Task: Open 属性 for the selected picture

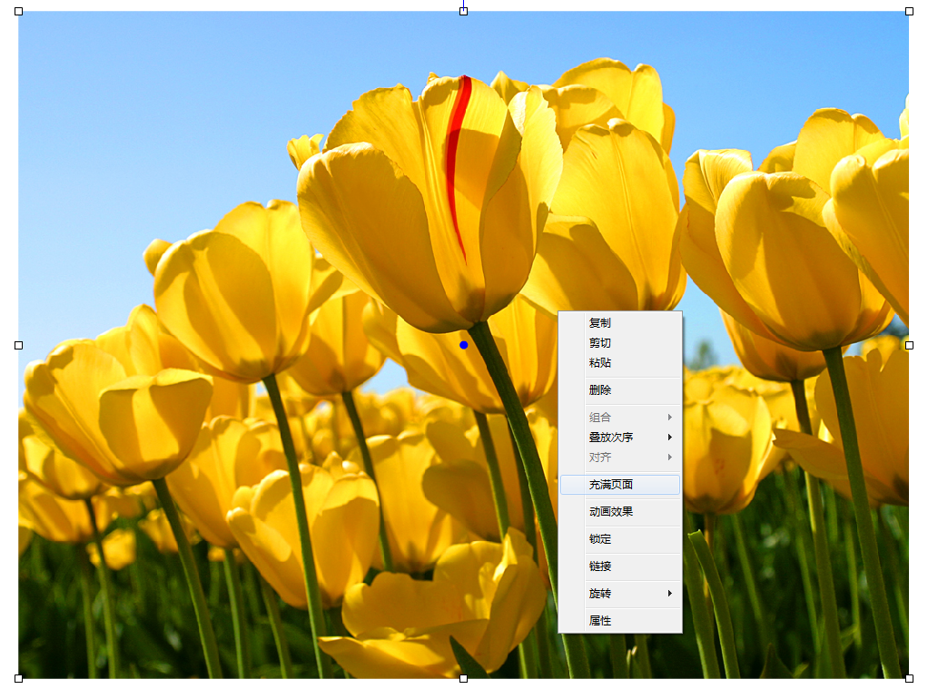Action: coord(600,621)
